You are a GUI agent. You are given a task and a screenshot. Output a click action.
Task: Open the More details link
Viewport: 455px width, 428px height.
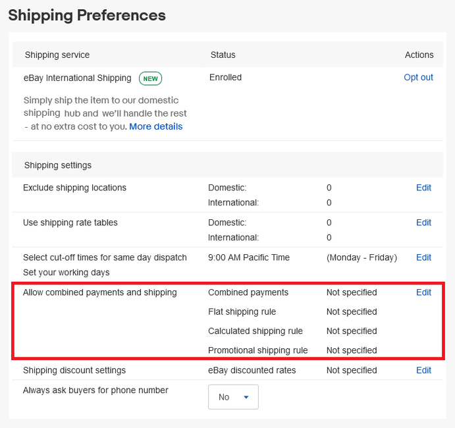[x=156, y=126]
